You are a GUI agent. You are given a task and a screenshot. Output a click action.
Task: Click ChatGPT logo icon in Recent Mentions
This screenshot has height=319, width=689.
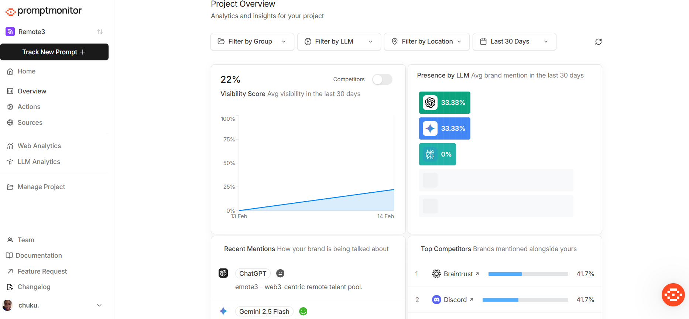(x=223, y=273)
